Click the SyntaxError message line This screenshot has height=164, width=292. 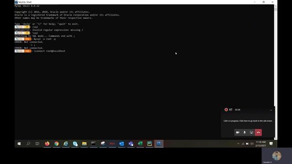[49, 30]
